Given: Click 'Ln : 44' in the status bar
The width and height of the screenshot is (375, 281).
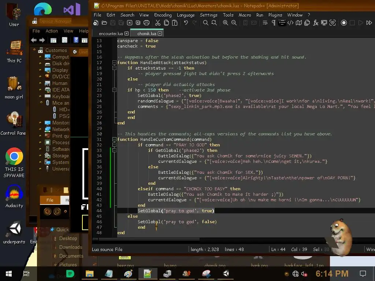Looking at the screenshot, I should click(x=278, y=250).
